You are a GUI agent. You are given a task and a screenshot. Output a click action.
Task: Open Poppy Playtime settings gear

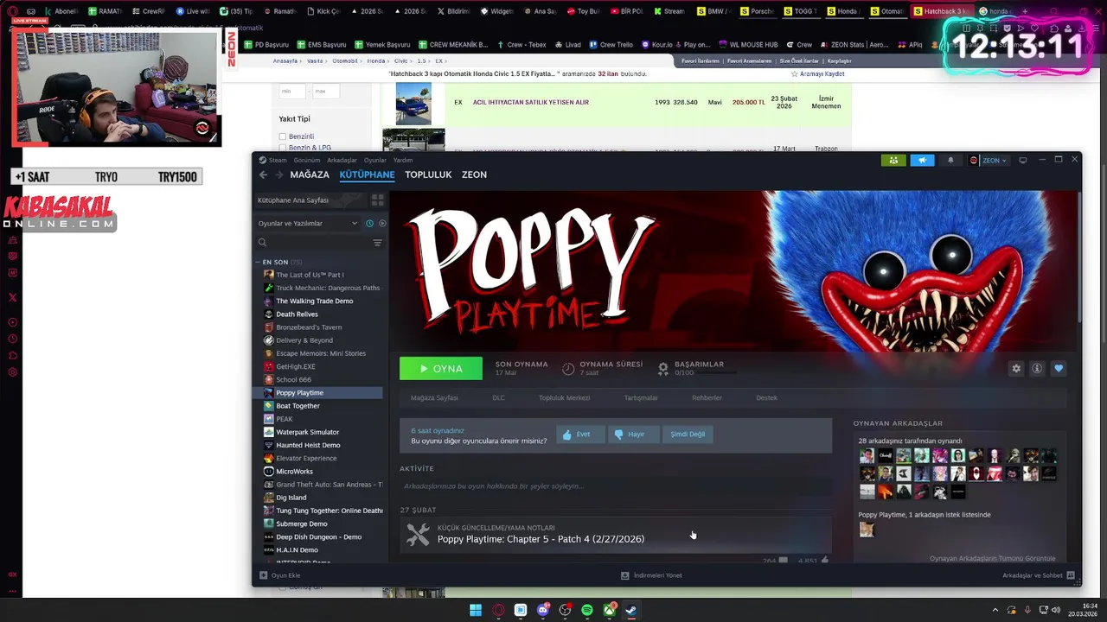pyautogui.click(x=1016, y=368)
